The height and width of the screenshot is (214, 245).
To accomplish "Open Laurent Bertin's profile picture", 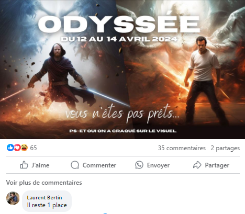I will [x=13, y=198].
